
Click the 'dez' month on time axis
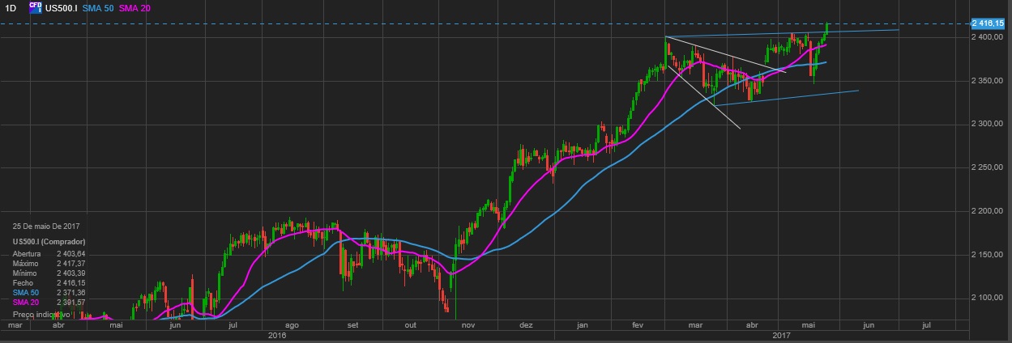pyautogui.click(x=525, y=325)
